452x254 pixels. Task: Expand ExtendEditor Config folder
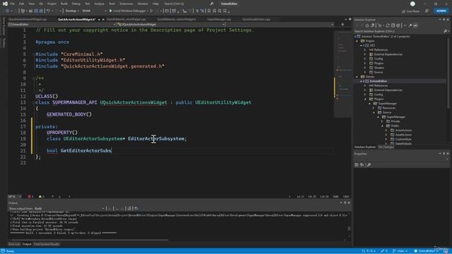(x=365, y=95)
